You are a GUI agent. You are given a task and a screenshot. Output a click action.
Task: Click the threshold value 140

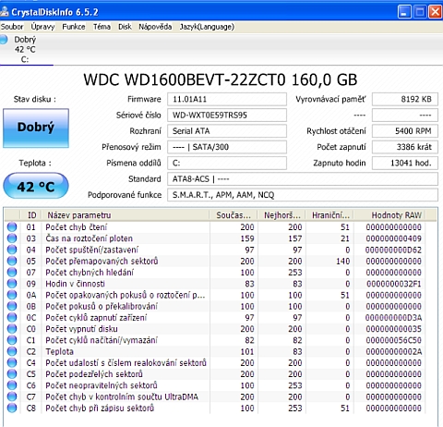tap(342, 261)
